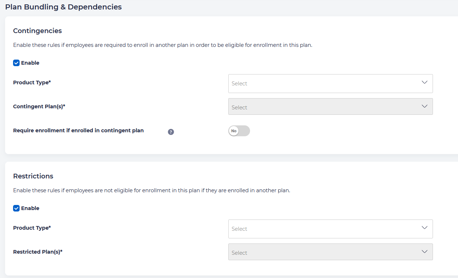Uncheck the Restrictions Enable checkbox
Image resolution: width=458 pixels, height=278 pixels.
click(16, 208)
